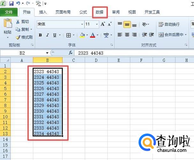The width and height of the screenshot is (194, 160).
Task: Select column D header
Action: 96,60
